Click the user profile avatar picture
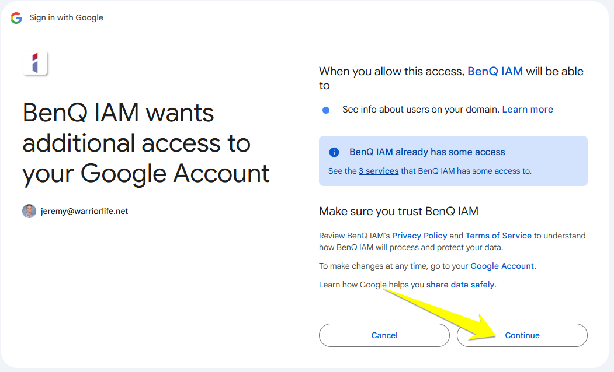This screenshot has width=614, height=372. (29, 211)
